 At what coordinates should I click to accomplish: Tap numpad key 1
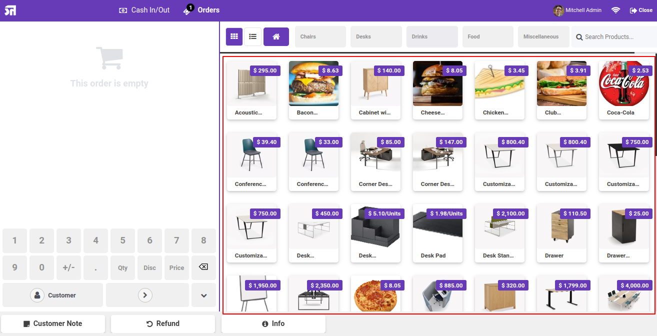(x=15, y=241)
